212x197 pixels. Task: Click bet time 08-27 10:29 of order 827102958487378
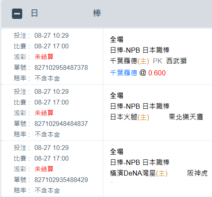[52, 36]
